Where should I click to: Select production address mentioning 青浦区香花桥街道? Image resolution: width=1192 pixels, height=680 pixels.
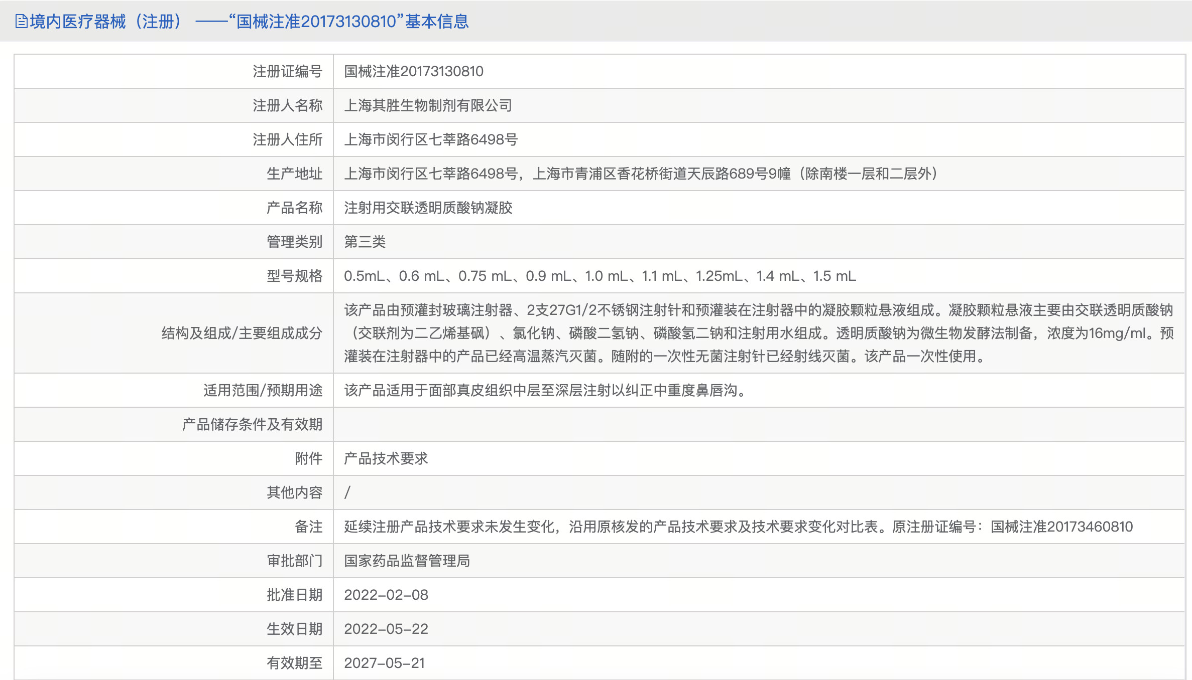641,174
